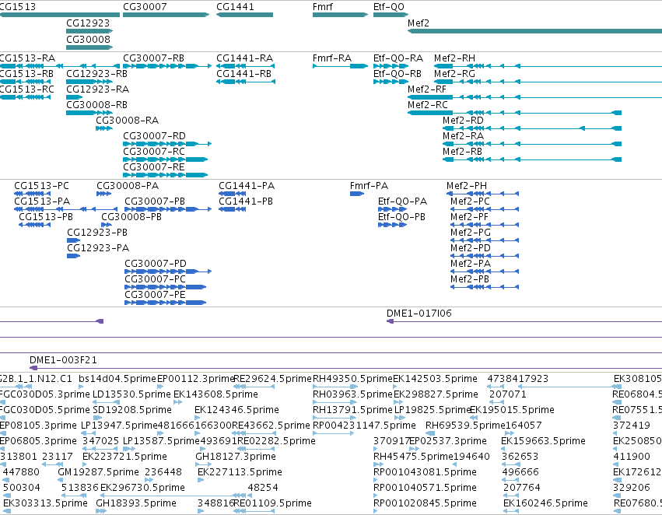662x515 pixels.
Task: Click protein label "CG12923-PA"
Action: point(98,248)
